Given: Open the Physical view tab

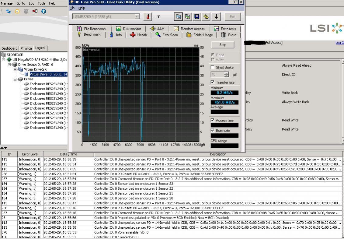Looking at the screenshot, I should (26, 48).
